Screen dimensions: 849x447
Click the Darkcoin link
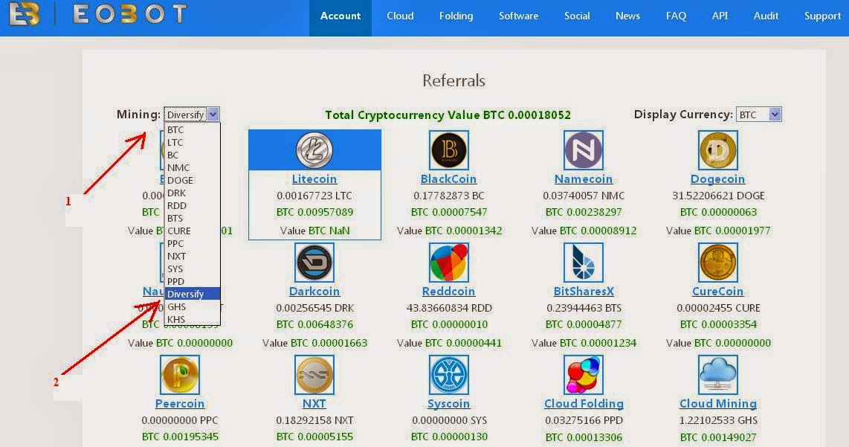point(314,292)
